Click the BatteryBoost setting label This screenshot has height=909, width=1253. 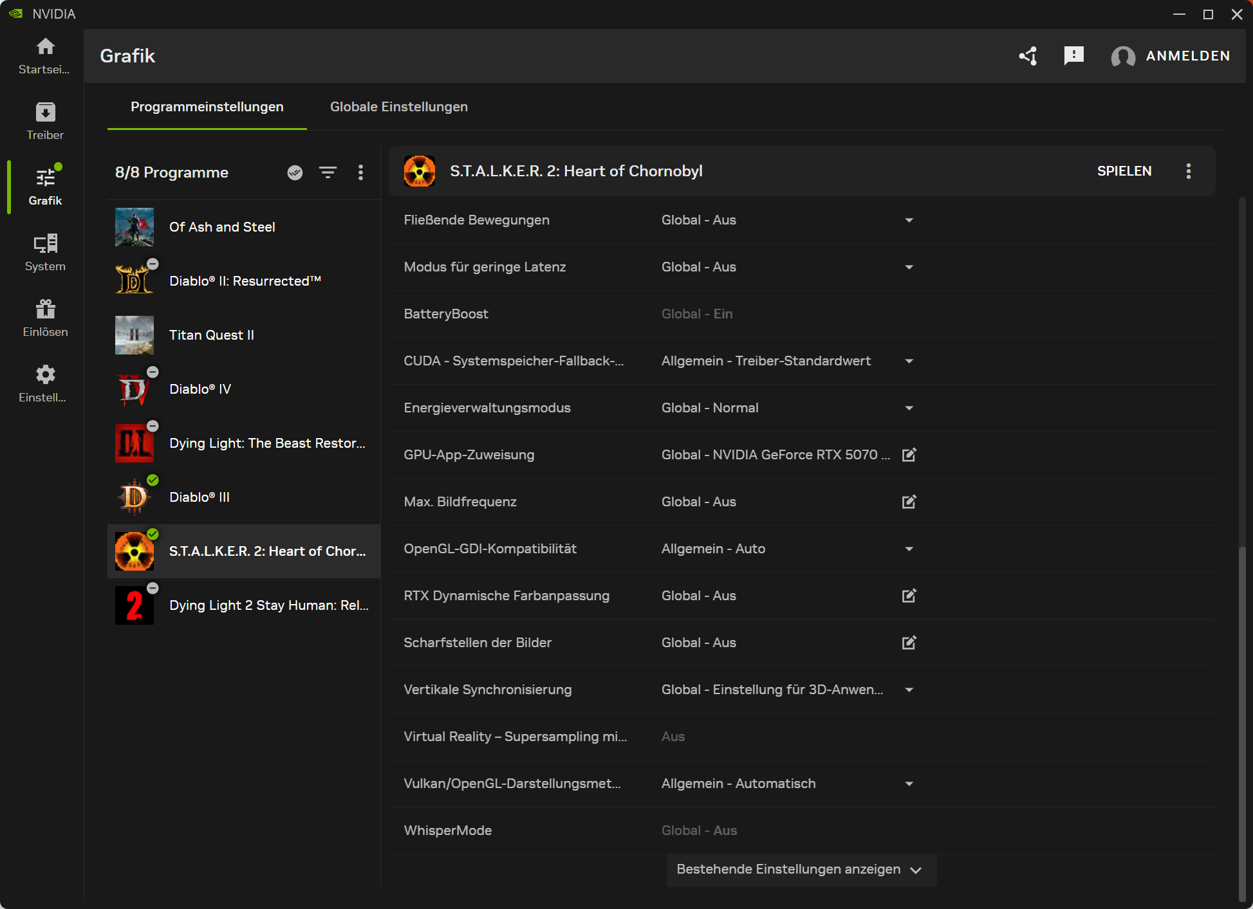point(446,314)
